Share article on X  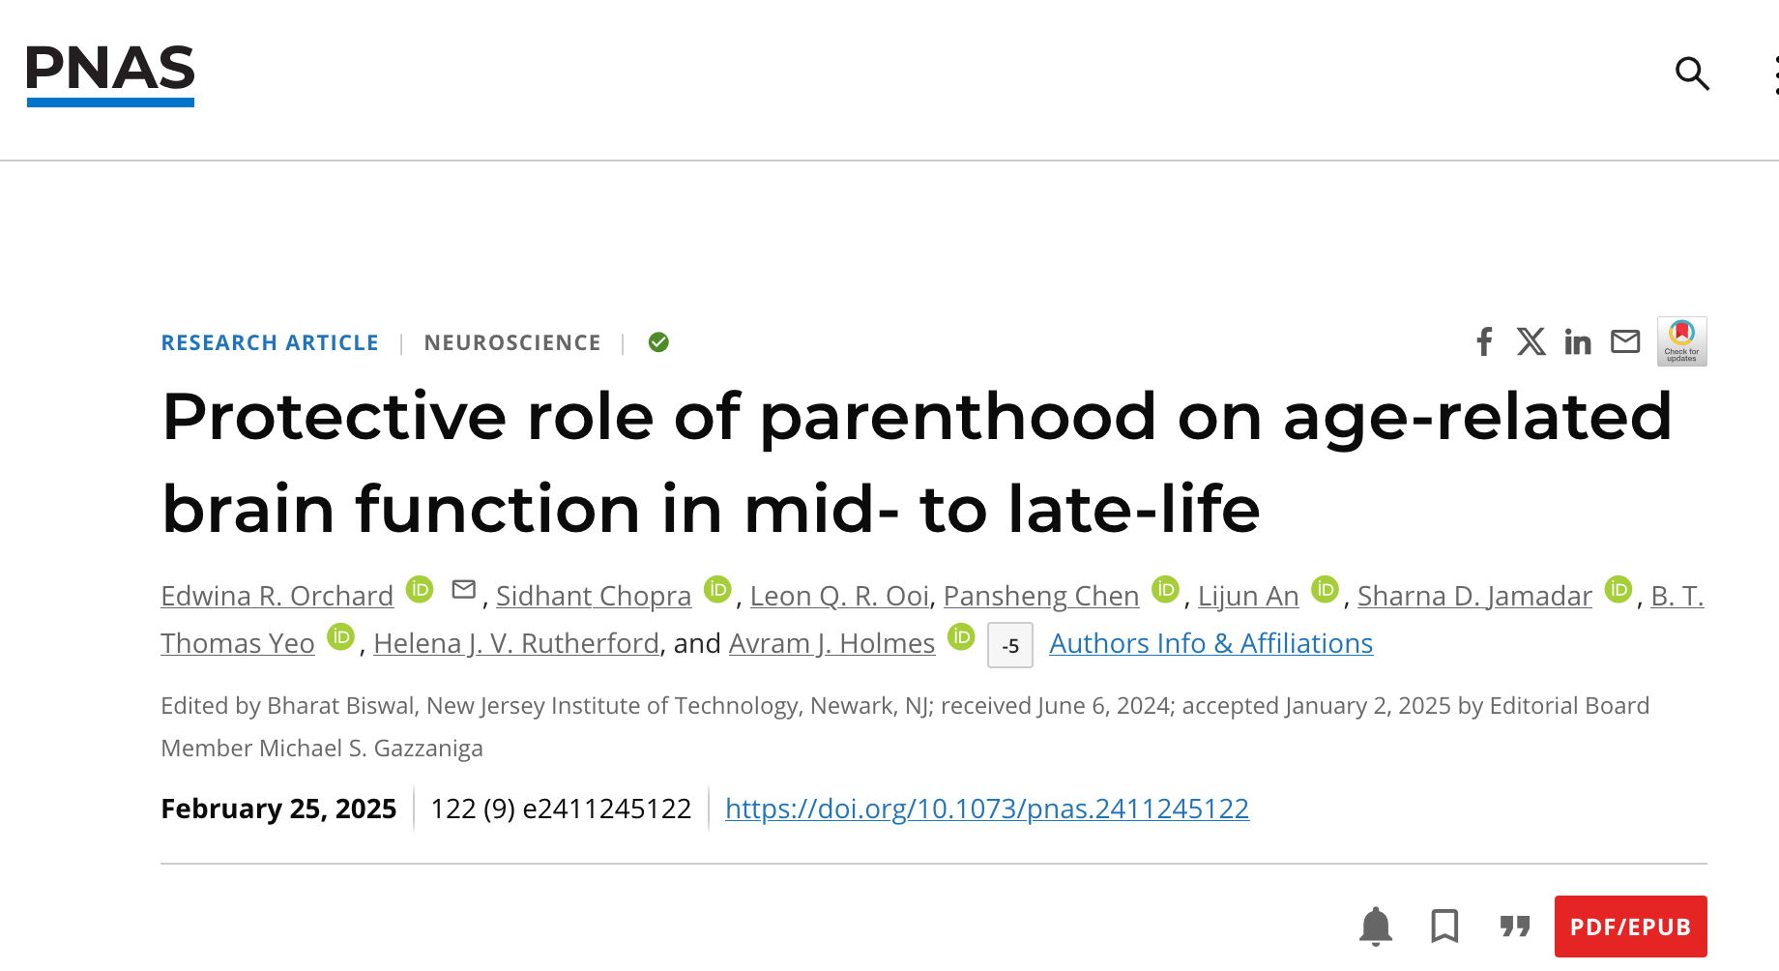tap(1531, 341)
